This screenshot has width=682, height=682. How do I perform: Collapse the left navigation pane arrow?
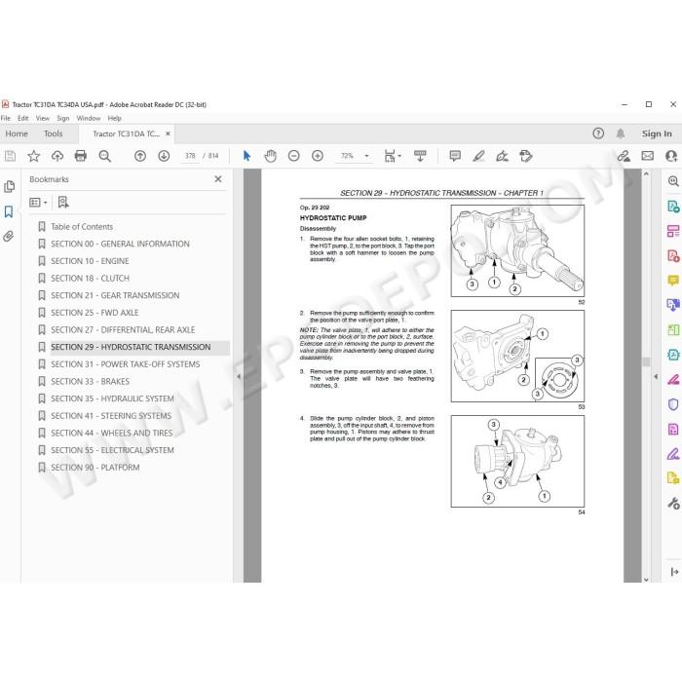click(x=239, y=376)
